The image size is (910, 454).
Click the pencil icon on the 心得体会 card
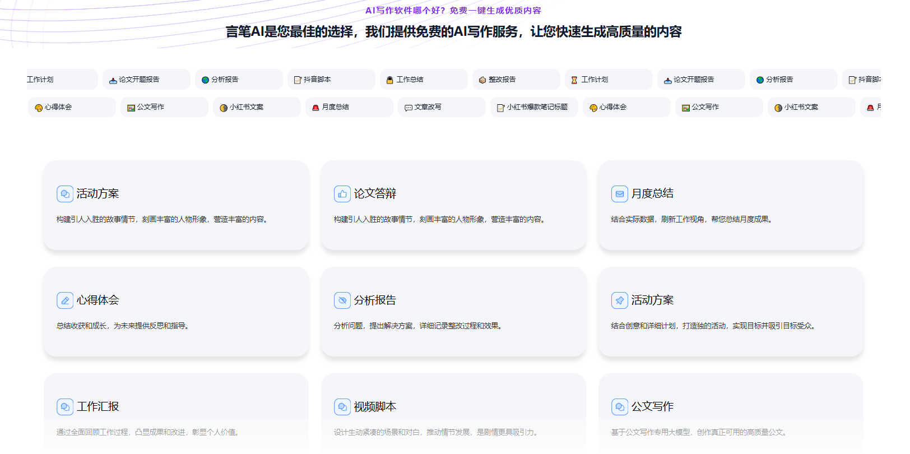pos(65,300)
